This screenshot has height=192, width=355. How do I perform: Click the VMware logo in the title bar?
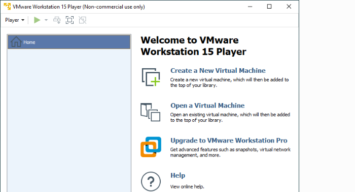[x=7, y=7]
